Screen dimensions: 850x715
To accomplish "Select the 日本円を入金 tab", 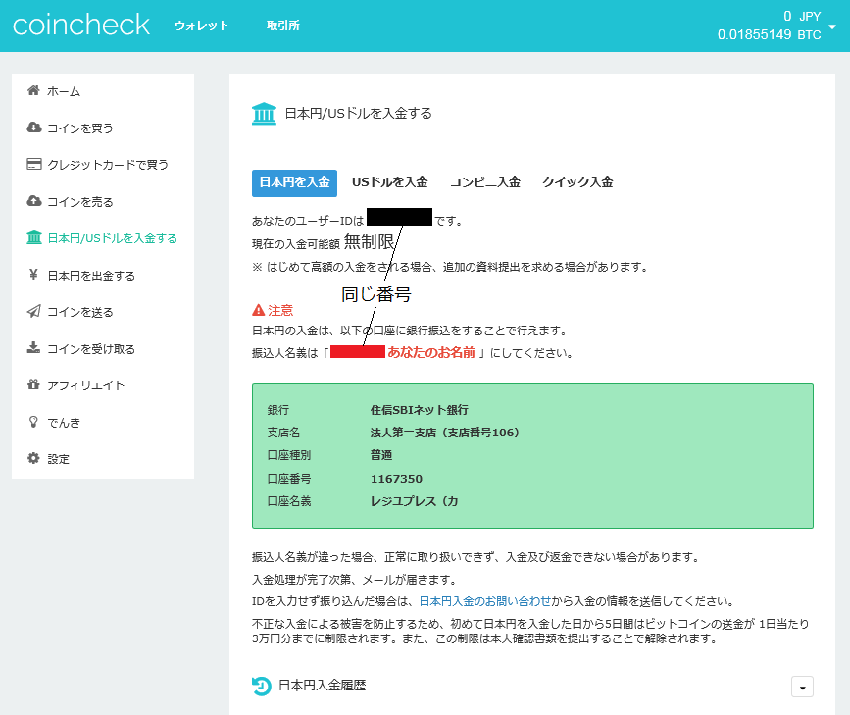I will coord(294,182).
